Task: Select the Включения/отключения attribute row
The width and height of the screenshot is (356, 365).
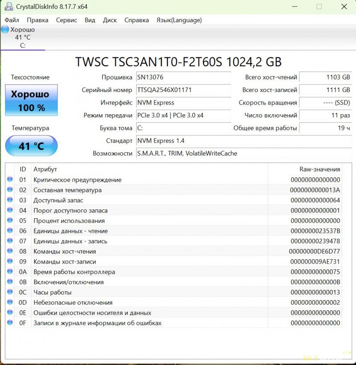Action: (174, 282)
